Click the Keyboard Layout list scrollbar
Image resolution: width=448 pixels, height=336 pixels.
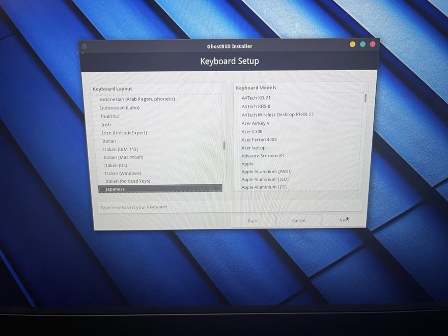224,145
